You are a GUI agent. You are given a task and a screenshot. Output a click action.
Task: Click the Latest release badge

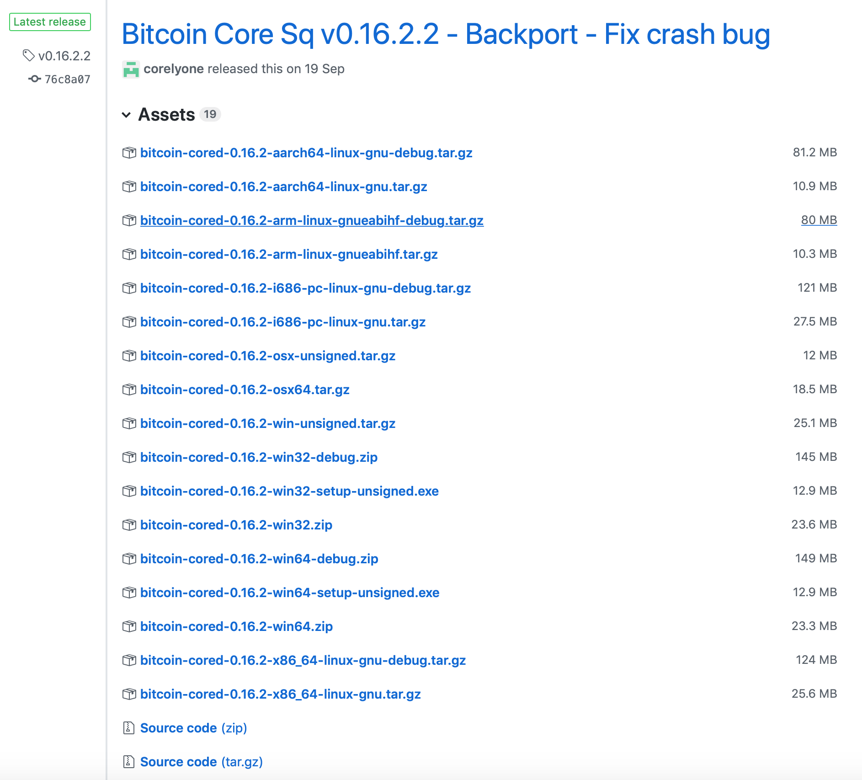(50, 22)
